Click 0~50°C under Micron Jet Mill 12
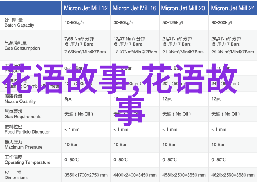 coord(72,160)
